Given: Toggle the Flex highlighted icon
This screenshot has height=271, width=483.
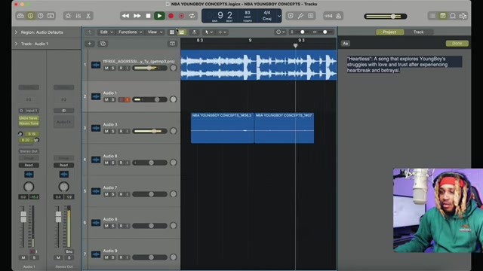Looking at the screenshot, I should click(x=182, y=32).
